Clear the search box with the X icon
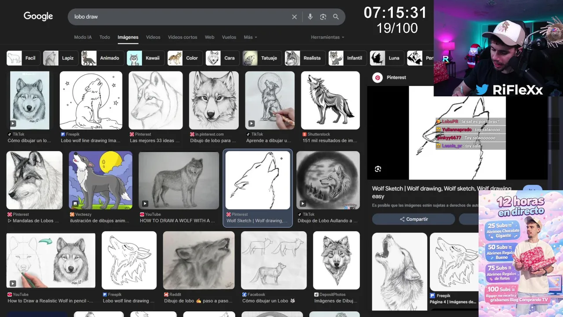563x317 pixels. pos(294,17)
